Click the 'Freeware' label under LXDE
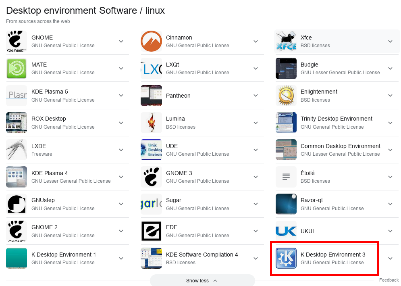Screen dimensions: 401x286 pos(42,154)
